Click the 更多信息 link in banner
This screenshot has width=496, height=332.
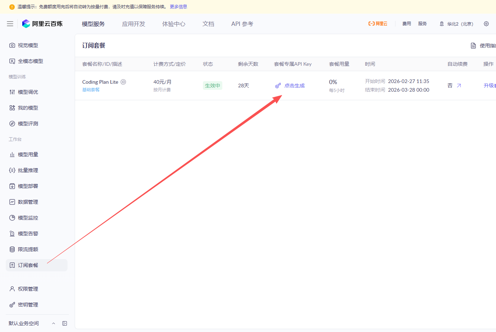tap(179, 7)
